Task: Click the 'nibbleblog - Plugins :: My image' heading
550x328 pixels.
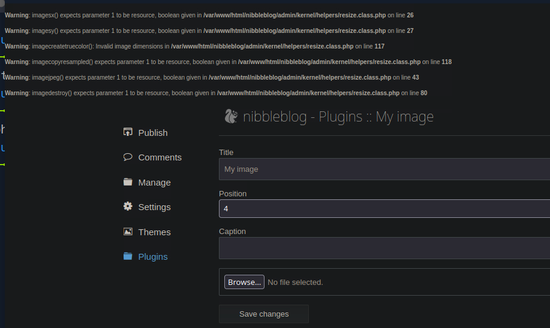Action: point(338,117)
